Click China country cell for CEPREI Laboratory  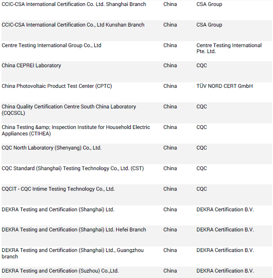pos(170,65)
